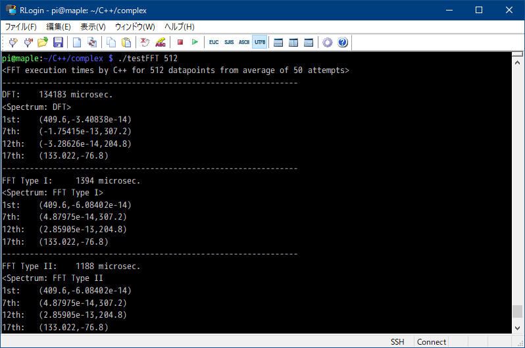Open help with question mark icon

pos(343,42)
